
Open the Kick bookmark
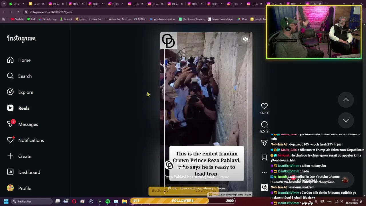31,19
